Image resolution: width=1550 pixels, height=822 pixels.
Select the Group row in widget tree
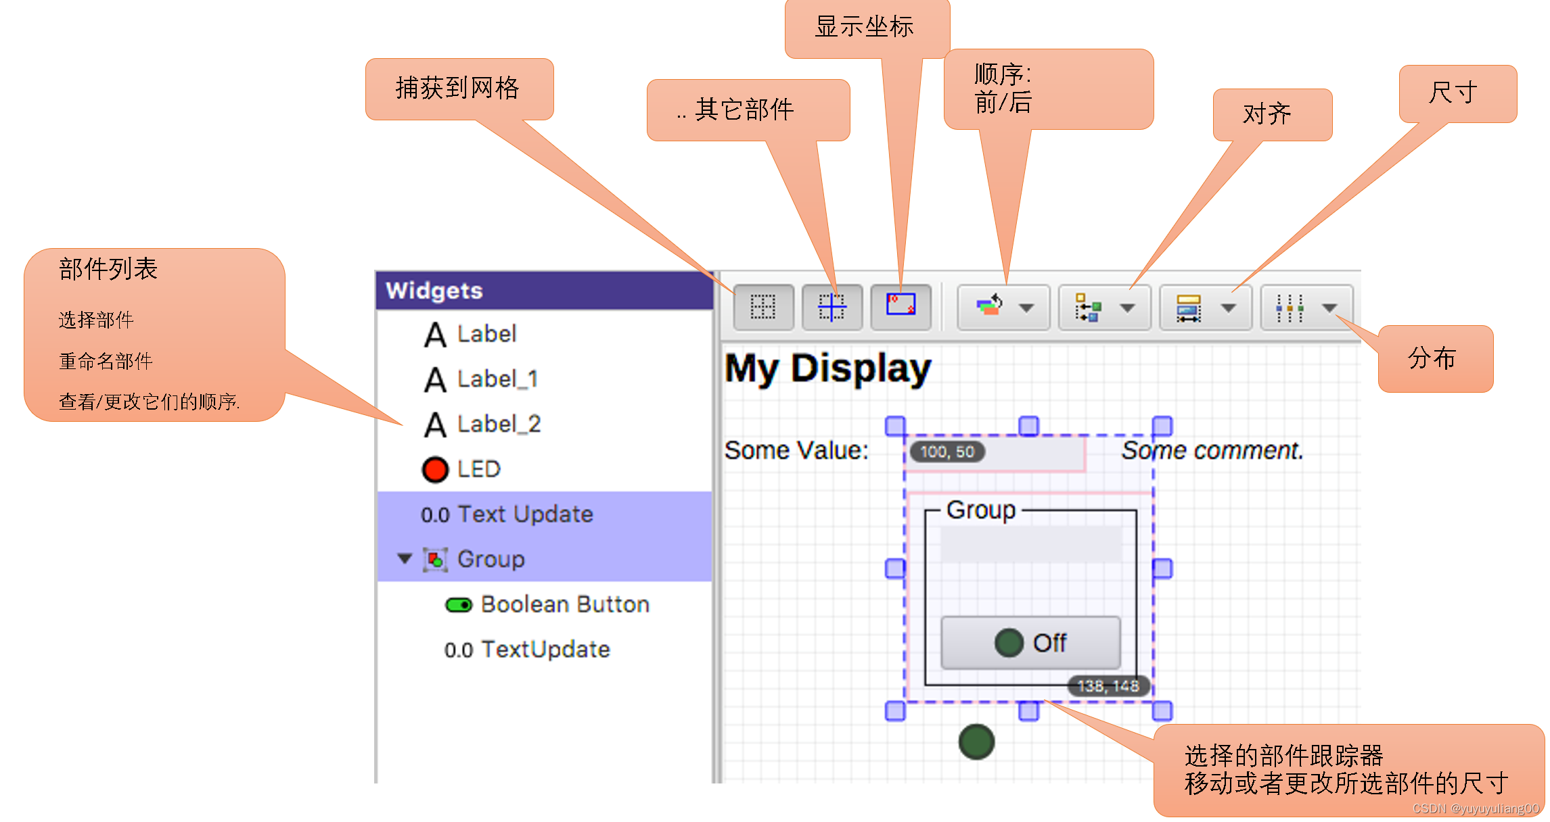pos(544,559)
